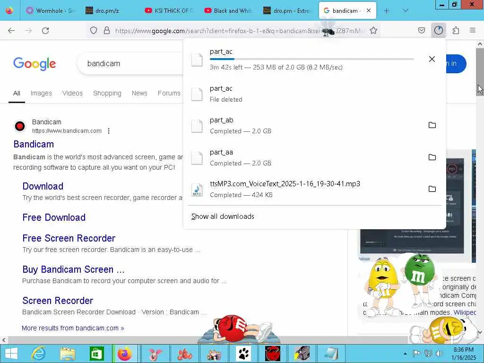This screenshot has height=363, width=484.
Task: Click the horizontal scrollbar left arrow
Action: [4, 340]
